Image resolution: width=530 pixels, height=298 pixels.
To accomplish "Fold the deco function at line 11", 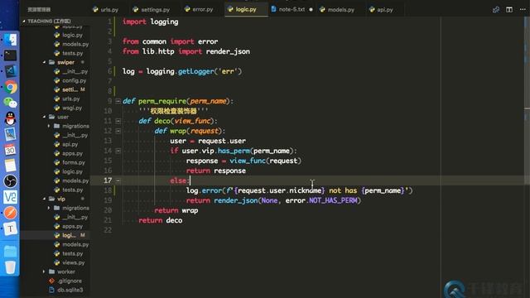I will (x=118, y=121).
